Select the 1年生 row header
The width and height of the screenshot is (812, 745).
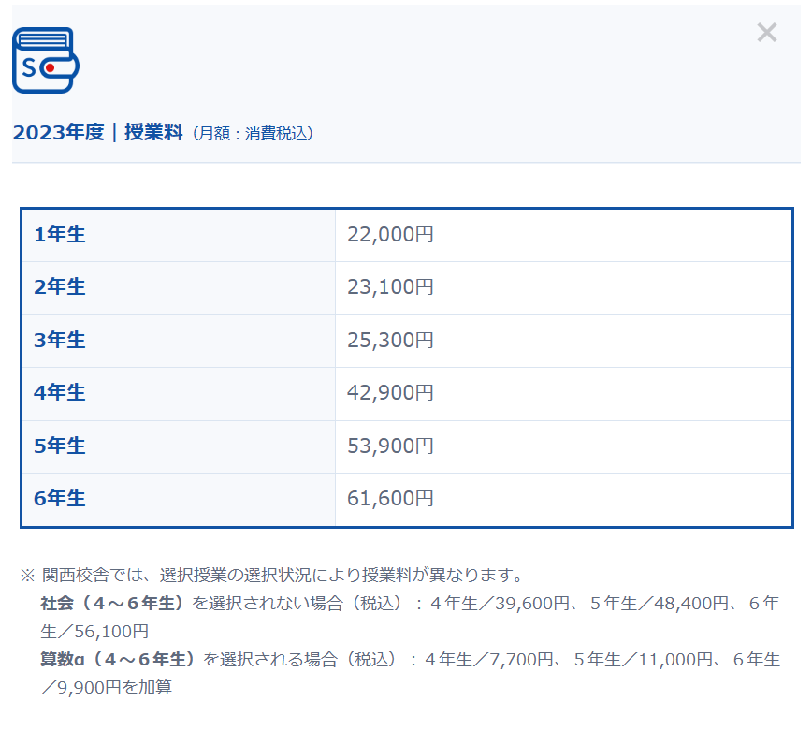(x=59, y=235)
